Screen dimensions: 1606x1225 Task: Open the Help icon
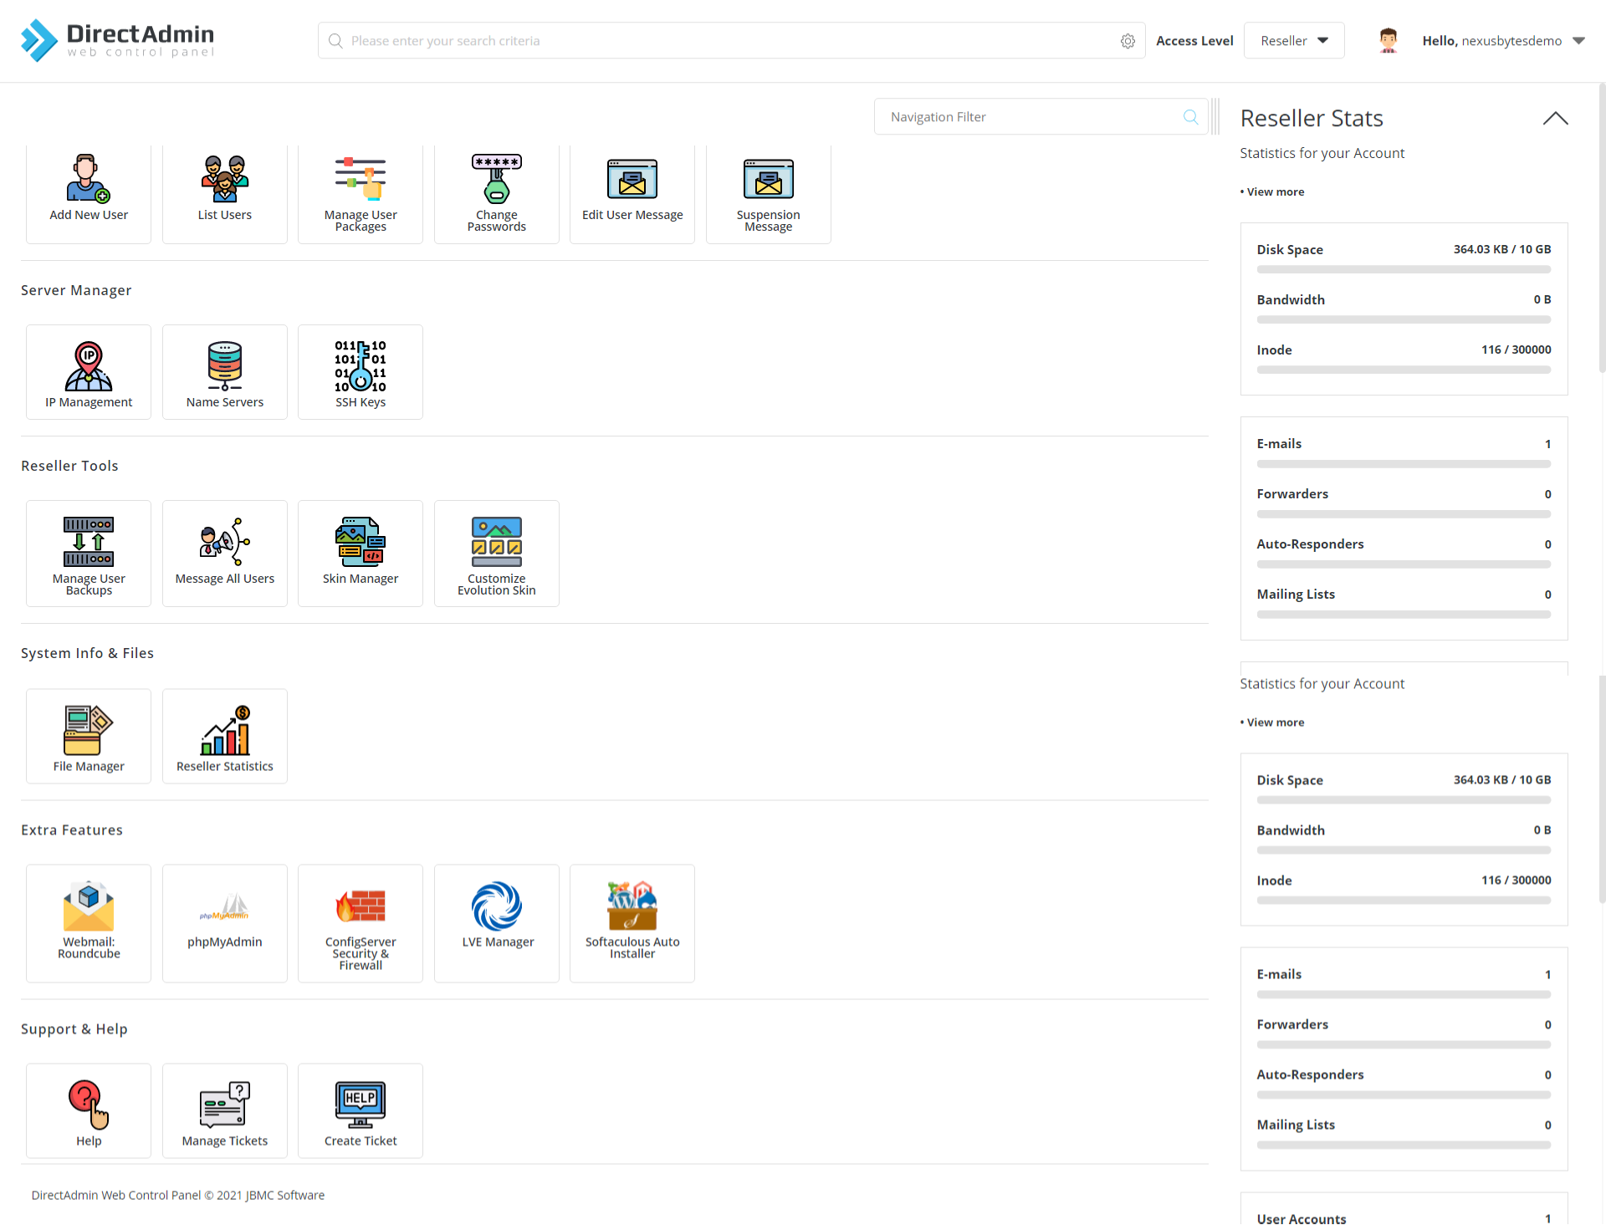pos(89,1111)
